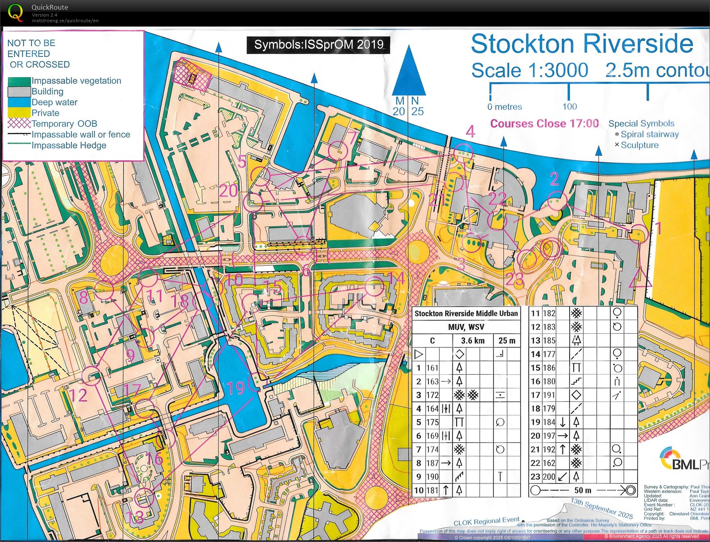Click the 'Impassable Hedge' legend text
The width and height of the screenshot is (710, 542).
69,145
